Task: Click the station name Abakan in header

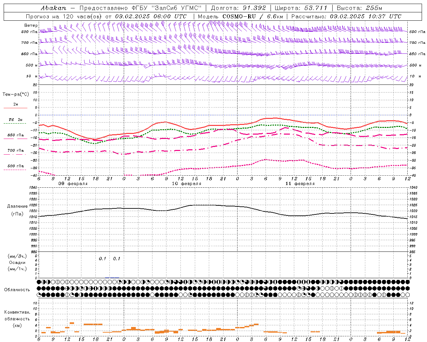Action: pyautogui.click(x=53, y=8)
